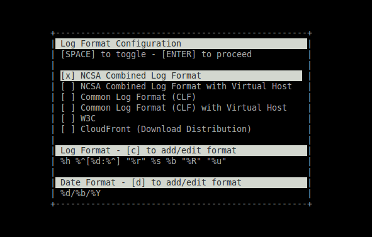Image resolution: width=372 pixels, height=237 pixels.
Task: Click the [ENTER] to proceed hint
Action: pyautogui.click(x=206, y=54)
